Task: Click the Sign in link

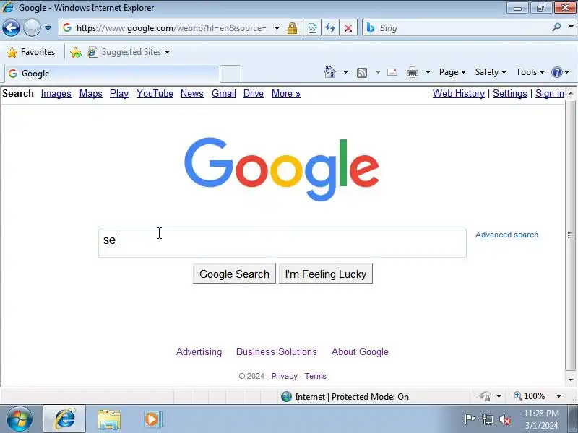Action: [550, 94]
